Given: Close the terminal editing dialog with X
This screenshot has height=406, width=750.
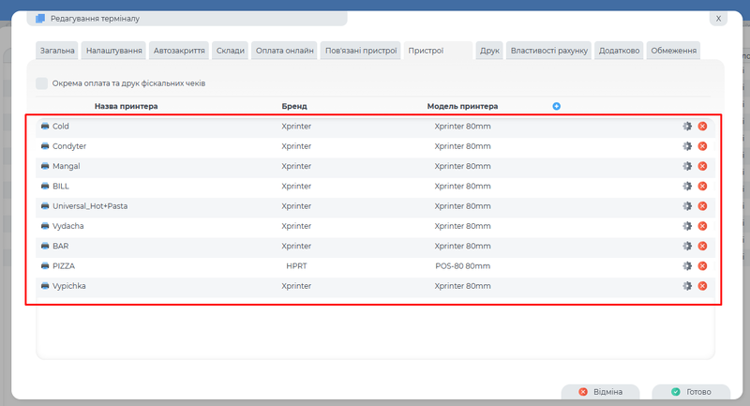Looking at the screenshot, I should tap(718, 18).
